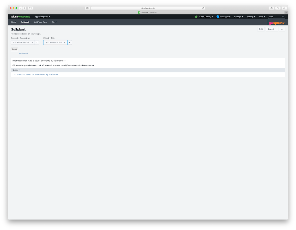Image resolution: width=296 pixels, height=230 pixels.
Task: Open the Messages dropdown
Action: [x=225, y=17]
